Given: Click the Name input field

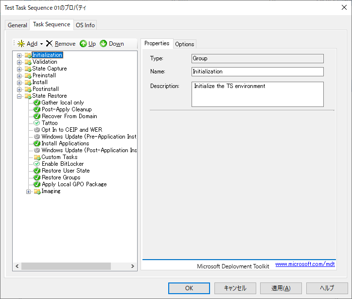Looking at the screenshot, I should 258,71.
